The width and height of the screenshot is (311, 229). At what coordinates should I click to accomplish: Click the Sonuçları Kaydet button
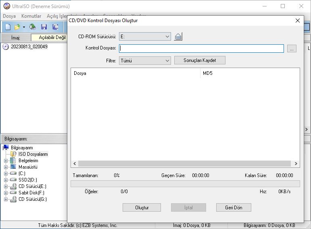[x=200, y=60]
